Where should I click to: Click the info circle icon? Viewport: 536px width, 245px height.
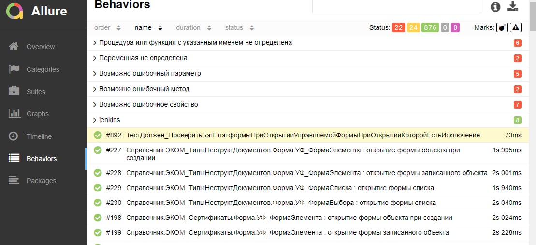pos(495,7)
